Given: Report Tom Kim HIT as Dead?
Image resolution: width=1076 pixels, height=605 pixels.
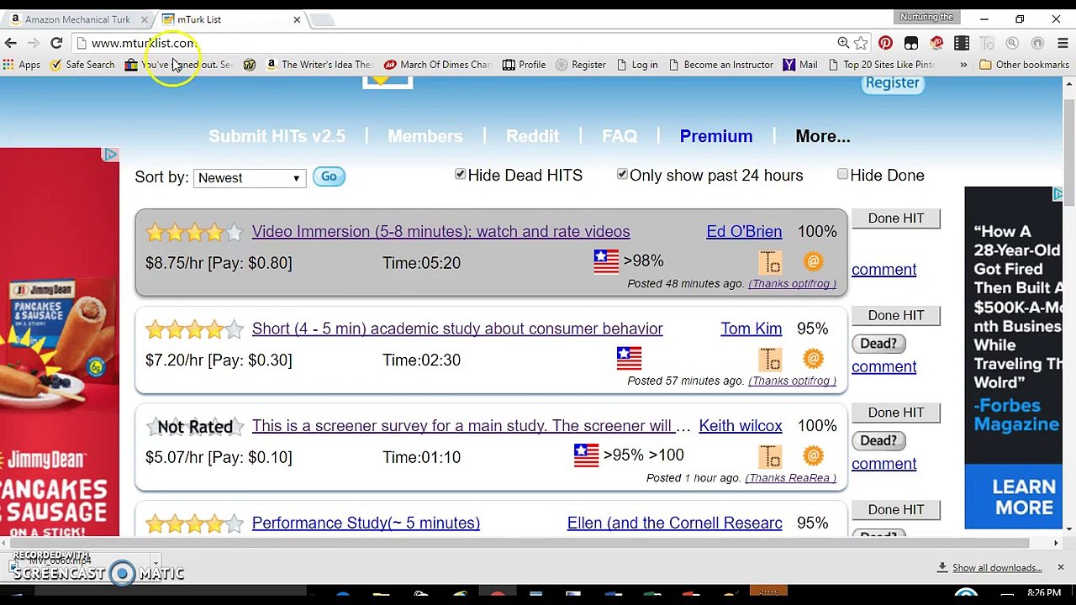Looking at the screenshot, I should [x=878, y=344].
